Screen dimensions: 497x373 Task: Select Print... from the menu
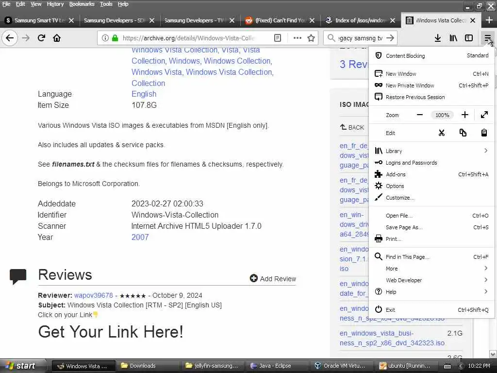[431, 239]
